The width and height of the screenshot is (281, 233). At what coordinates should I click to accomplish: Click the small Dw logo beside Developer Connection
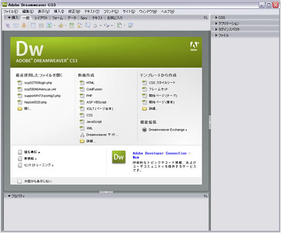point(119,157)
